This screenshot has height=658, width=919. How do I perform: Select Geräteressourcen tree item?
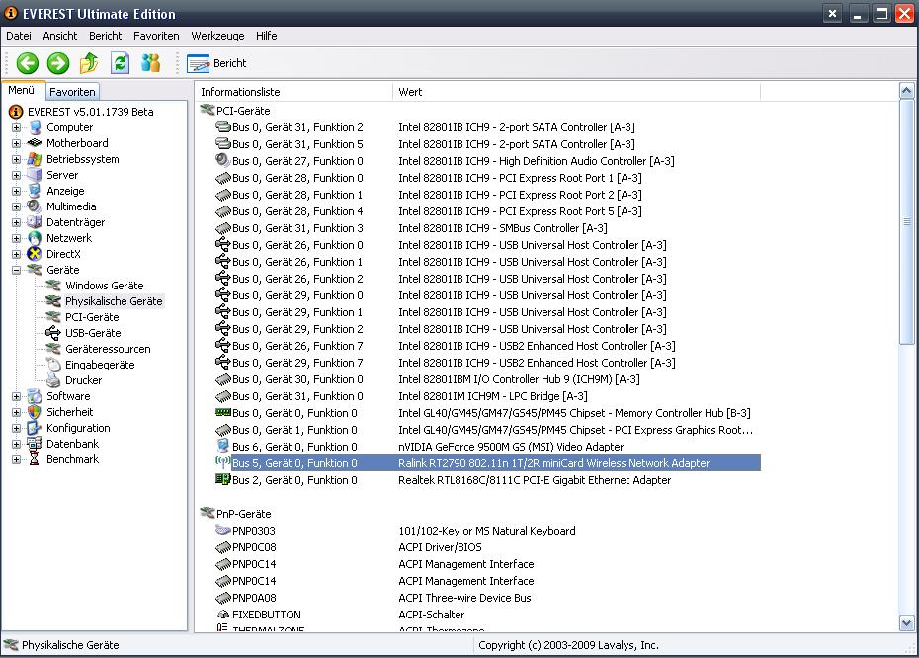(x=108, y=349)
